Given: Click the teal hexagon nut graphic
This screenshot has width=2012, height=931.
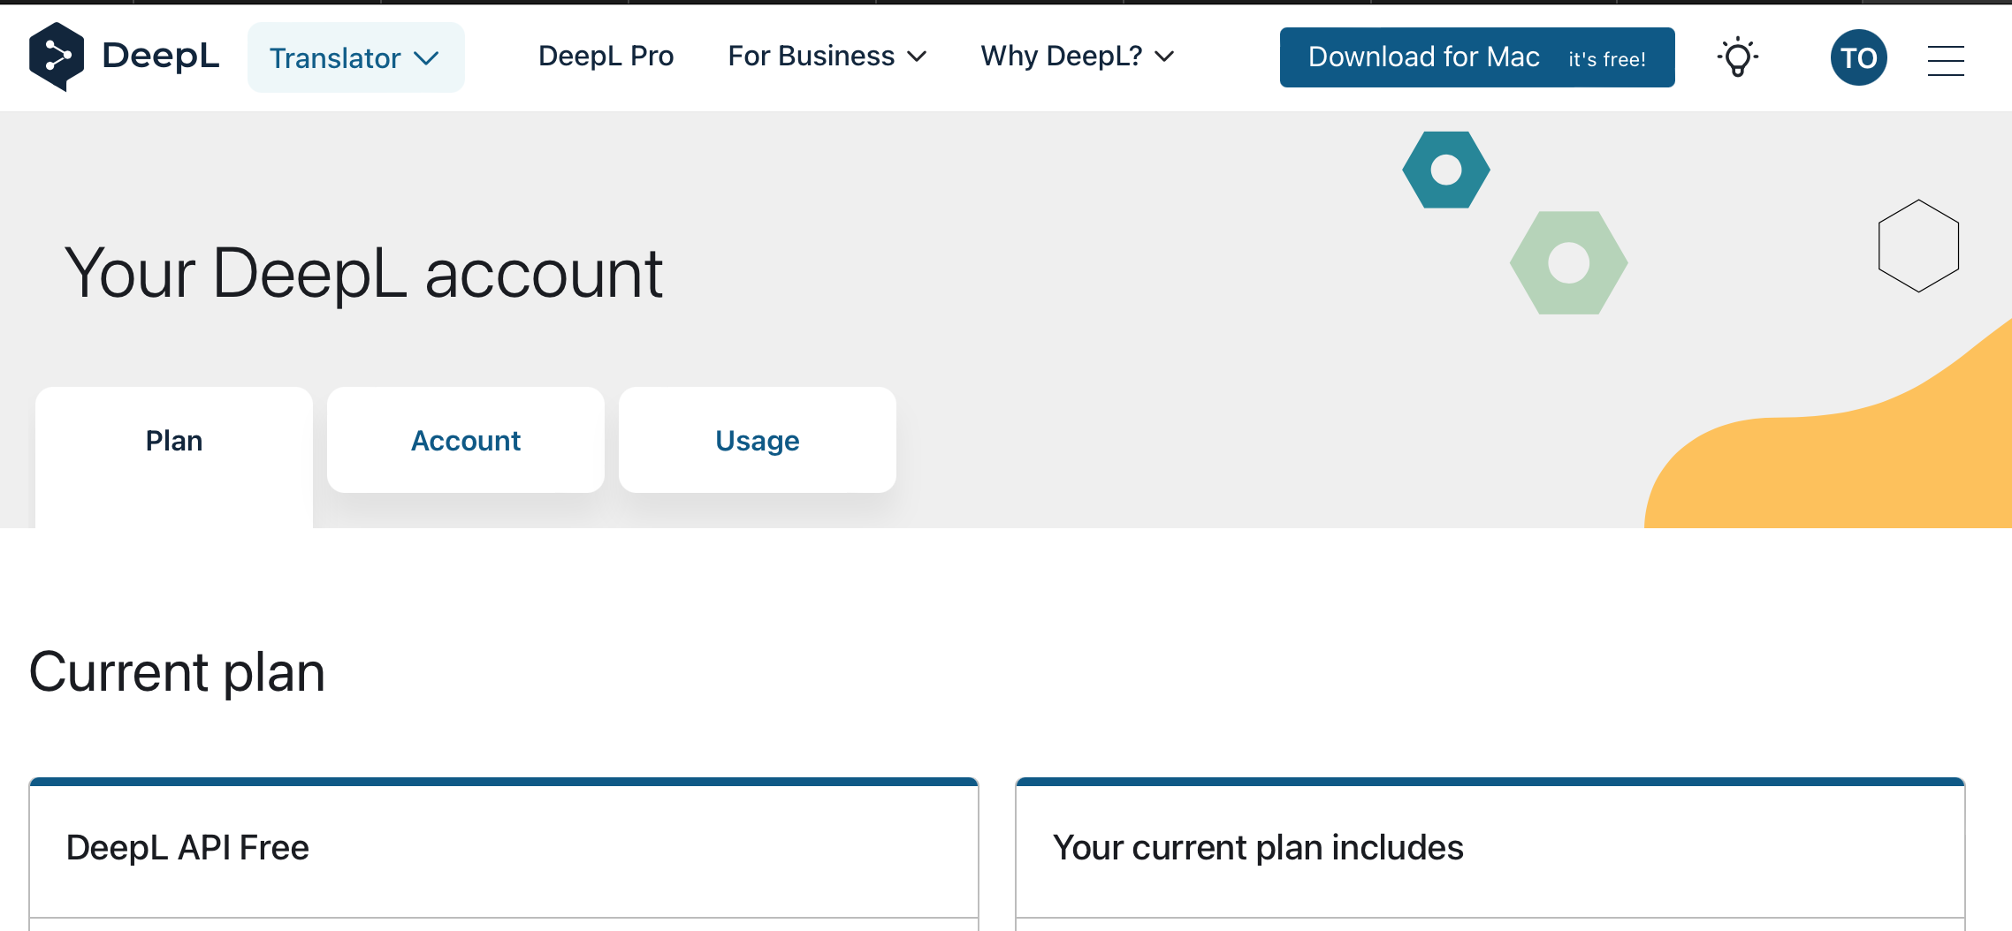Looking at the screenshot, I should [x=1446, y=170].
